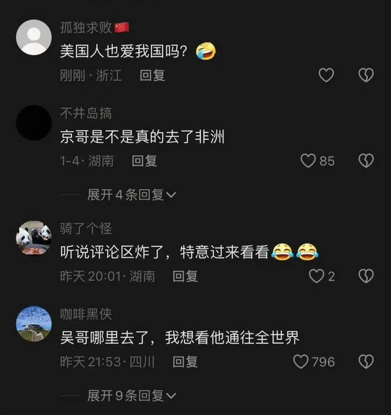The height and width of the screenshot is (415, 391).
Task: Expand 展开9条回复 replies
Action: [132, 395]
